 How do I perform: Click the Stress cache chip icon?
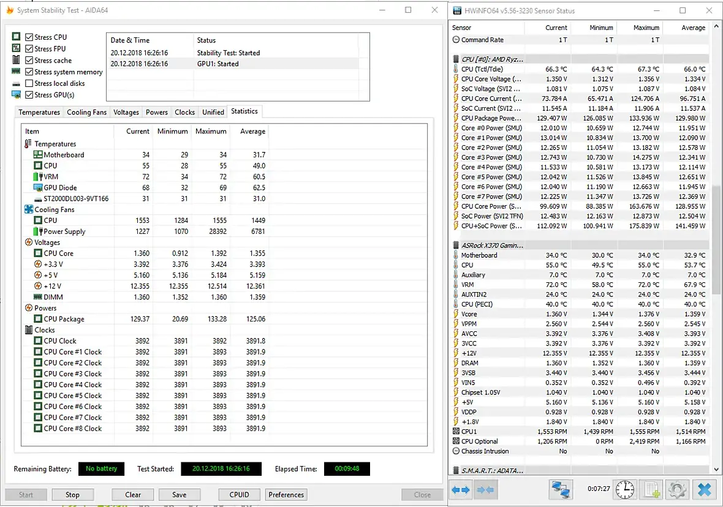click(16, 59)
